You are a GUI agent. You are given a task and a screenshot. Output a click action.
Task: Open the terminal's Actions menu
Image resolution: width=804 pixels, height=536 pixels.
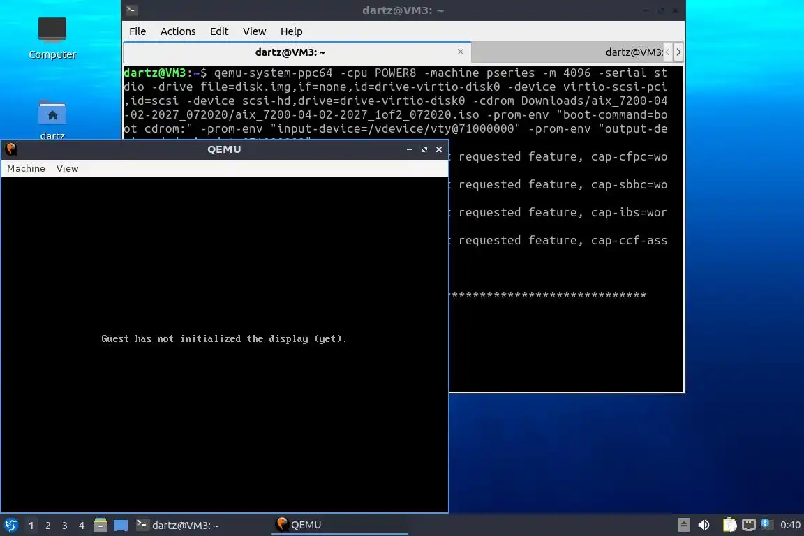tap(178, 31)
